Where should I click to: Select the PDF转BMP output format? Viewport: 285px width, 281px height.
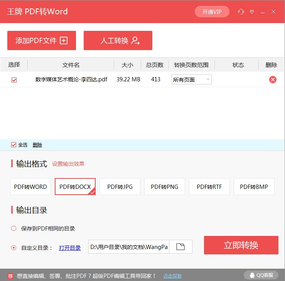[254, 187]
